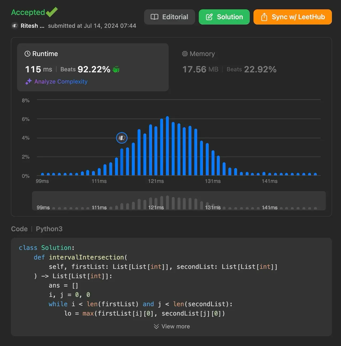The image size is (341, 346).
Task: Click the sparkle icon by Analyze Complexity
Action: click(29, 82)
